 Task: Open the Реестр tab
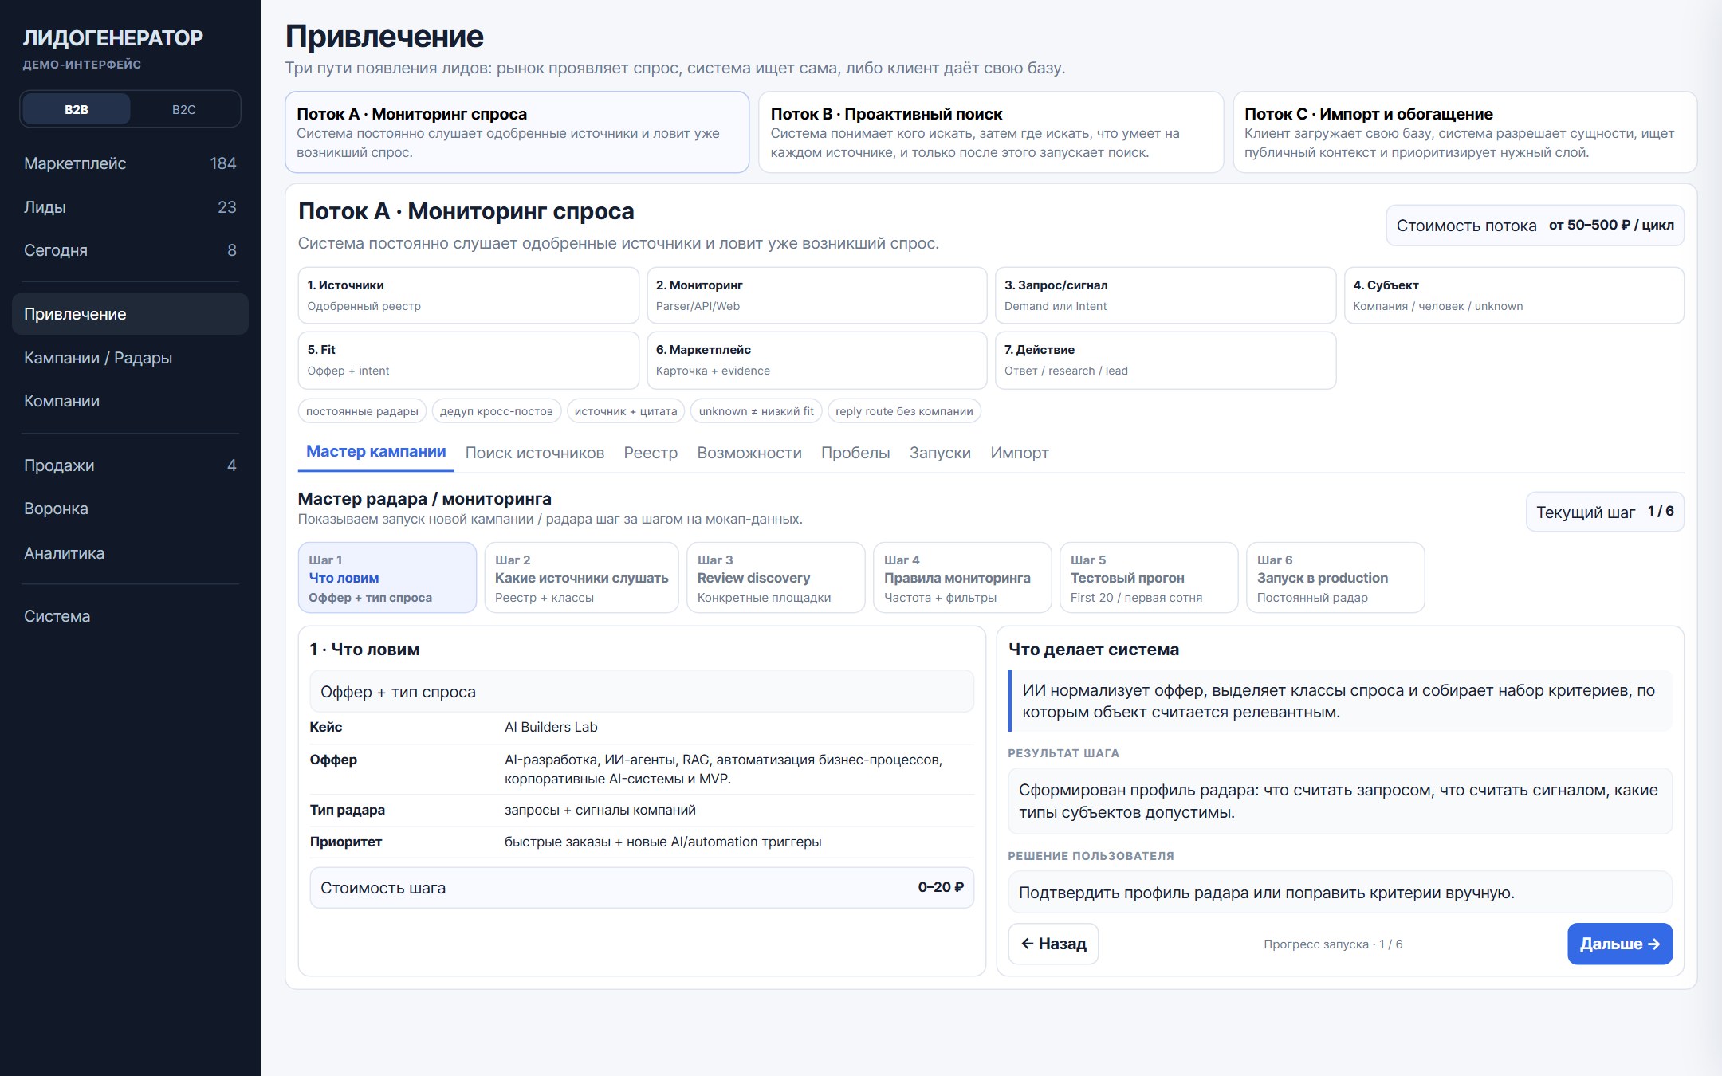pyautogui.click(x=651, y=453)
